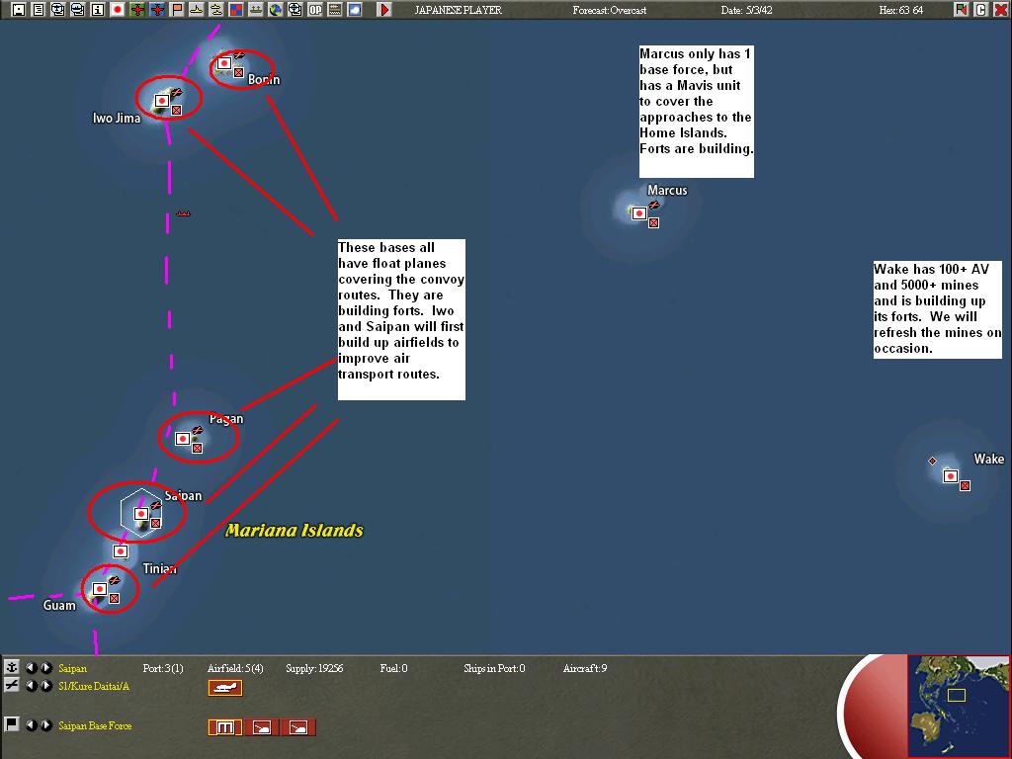Click the Japanese red sun flag icon
The width and height of the screenshot is (1012, 759).
point(118,10)
